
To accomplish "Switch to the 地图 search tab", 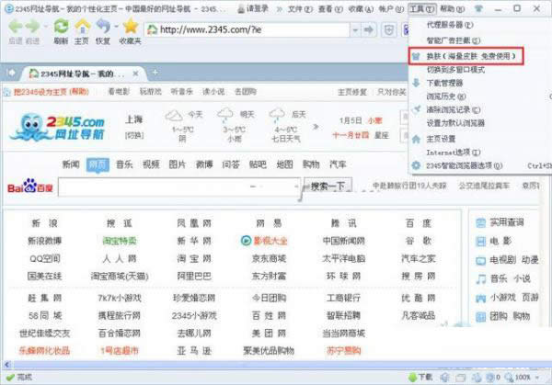I will pyautogui.click(x=284, y=164).
